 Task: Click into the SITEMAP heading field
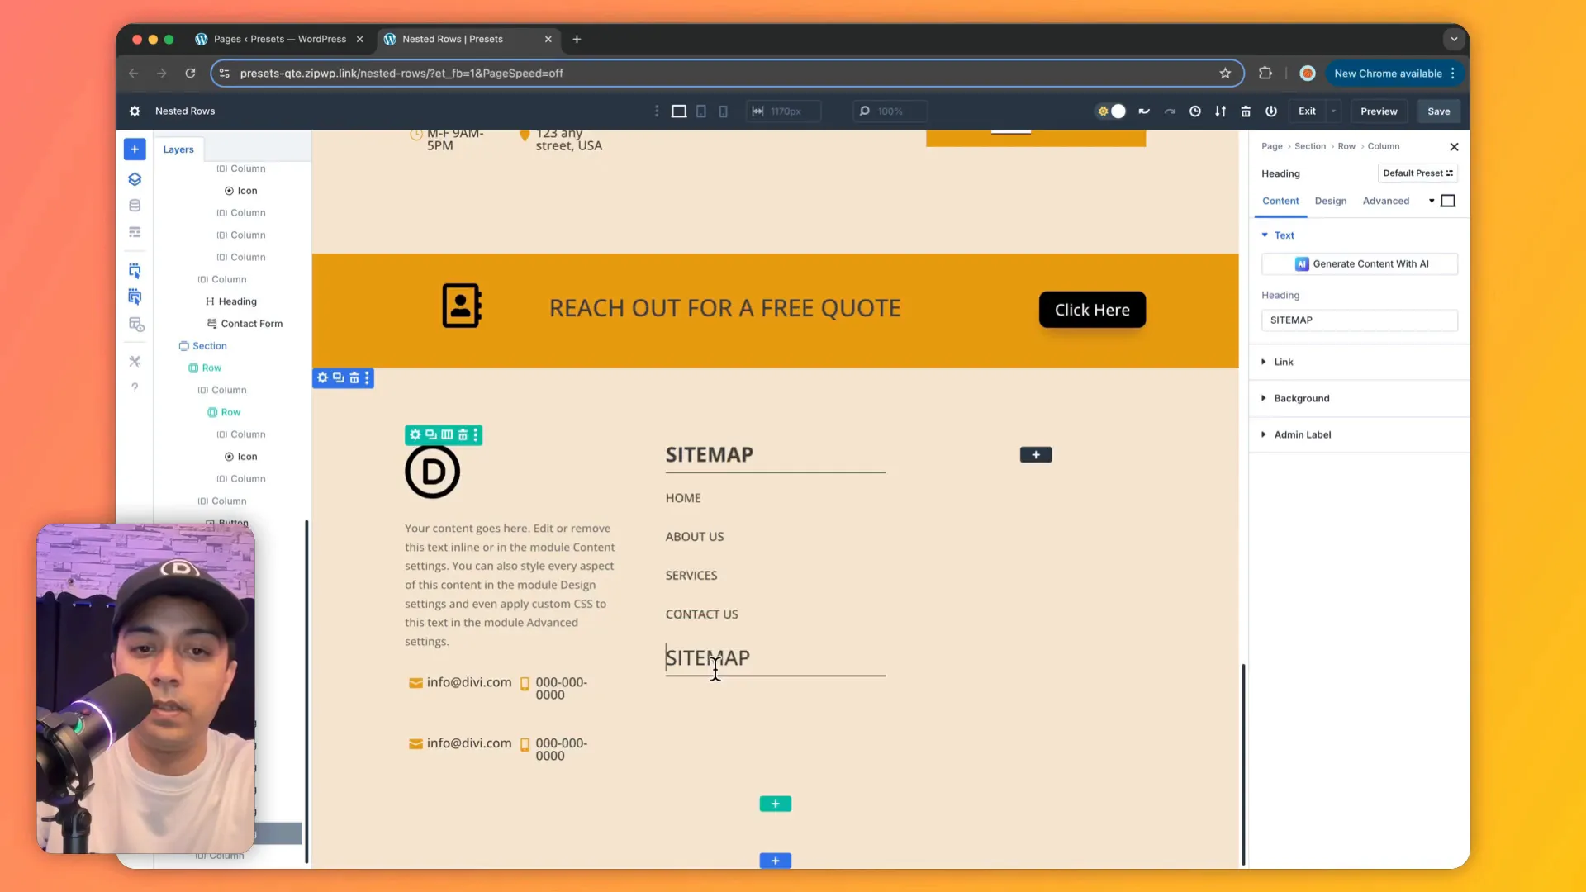coord(1360,320)
